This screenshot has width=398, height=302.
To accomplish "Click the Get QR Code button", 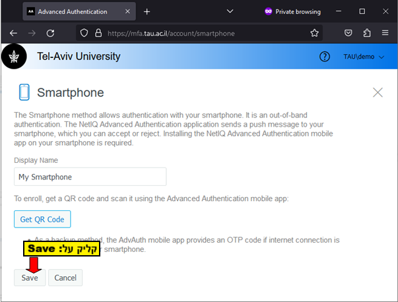I will click(x=42, y=219).
